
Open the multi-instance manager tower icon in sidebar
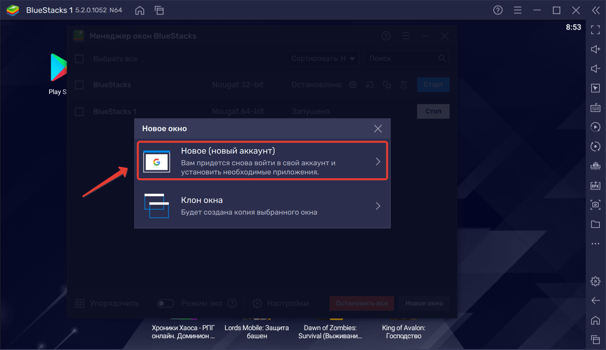(595, 166)
